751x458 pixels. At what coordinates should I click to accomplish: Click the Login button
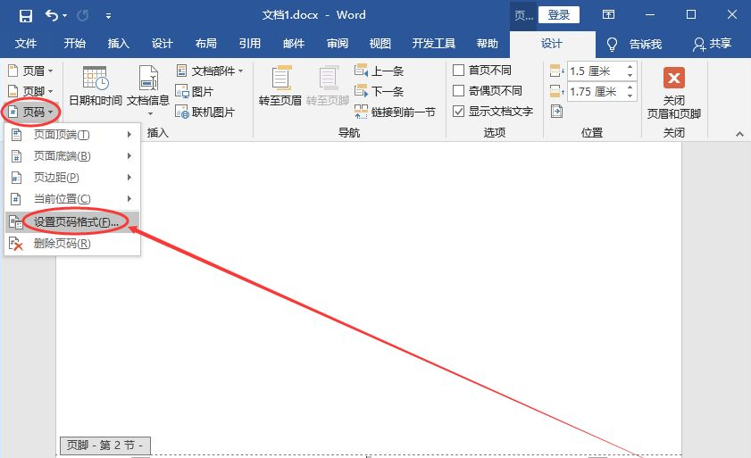pyautogui.click(x=559, y=15)
